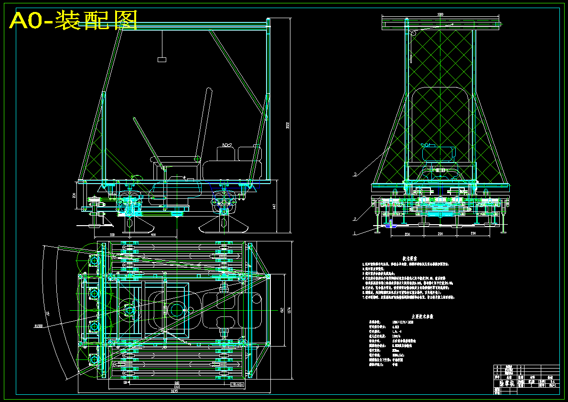Pick the "400" horizontal dimension text
This screenshot has width=568, height=402.
point(153,235)
